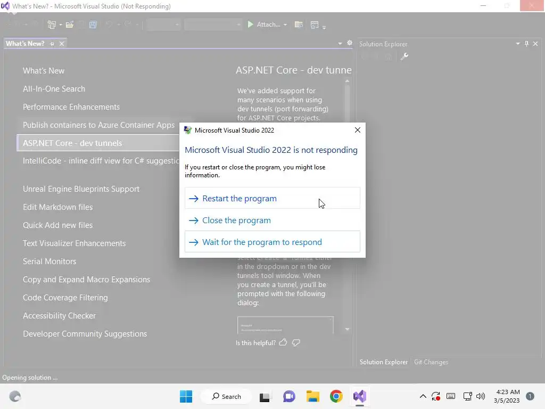545x409 pixels.
Task: Pin the What's New? tab
Action: click(x=52, y=44)
